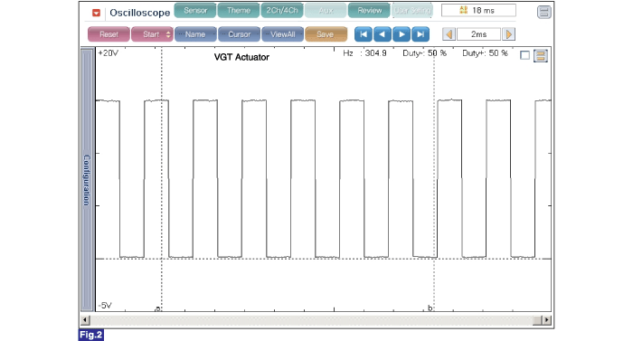This screenshot has width=633, height=341.
Task: Step backward with the blue left arrow
Action: point(383,34)
